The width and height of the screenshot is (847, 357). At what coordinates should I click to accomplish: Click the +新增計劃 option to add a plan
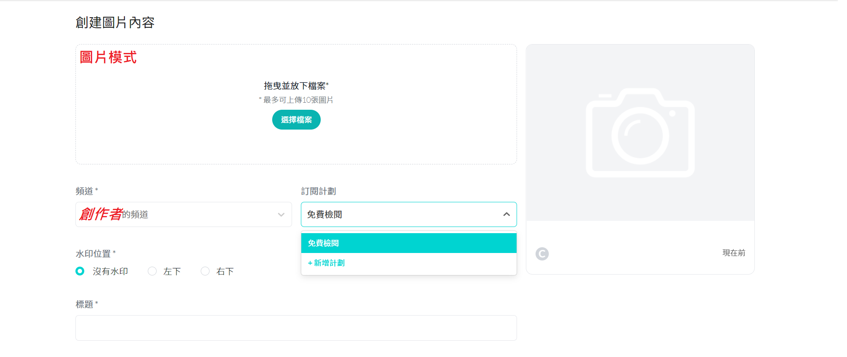point(326,263)
